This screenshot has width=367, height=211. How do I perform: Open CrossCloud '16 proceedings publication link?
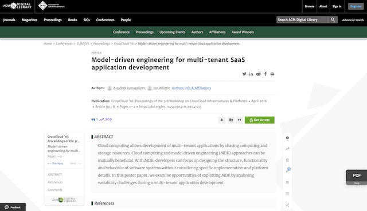179,101
